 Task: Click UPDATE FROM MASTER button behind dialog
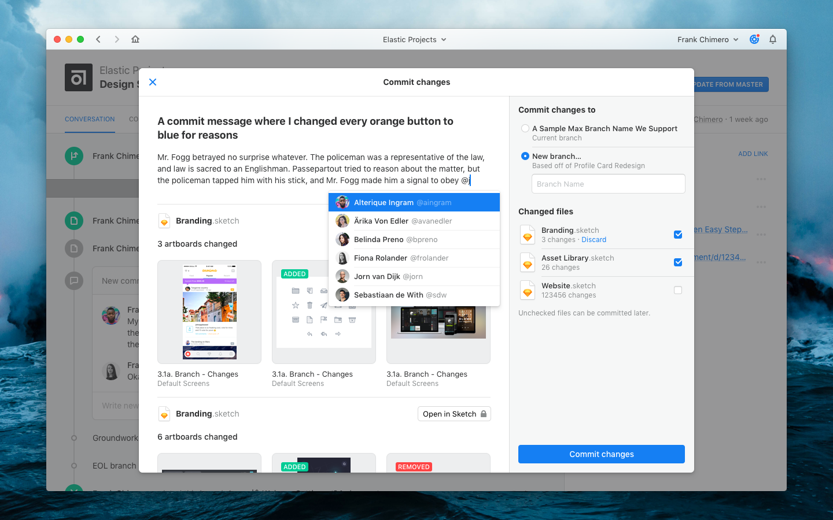(x=731, y=84)
